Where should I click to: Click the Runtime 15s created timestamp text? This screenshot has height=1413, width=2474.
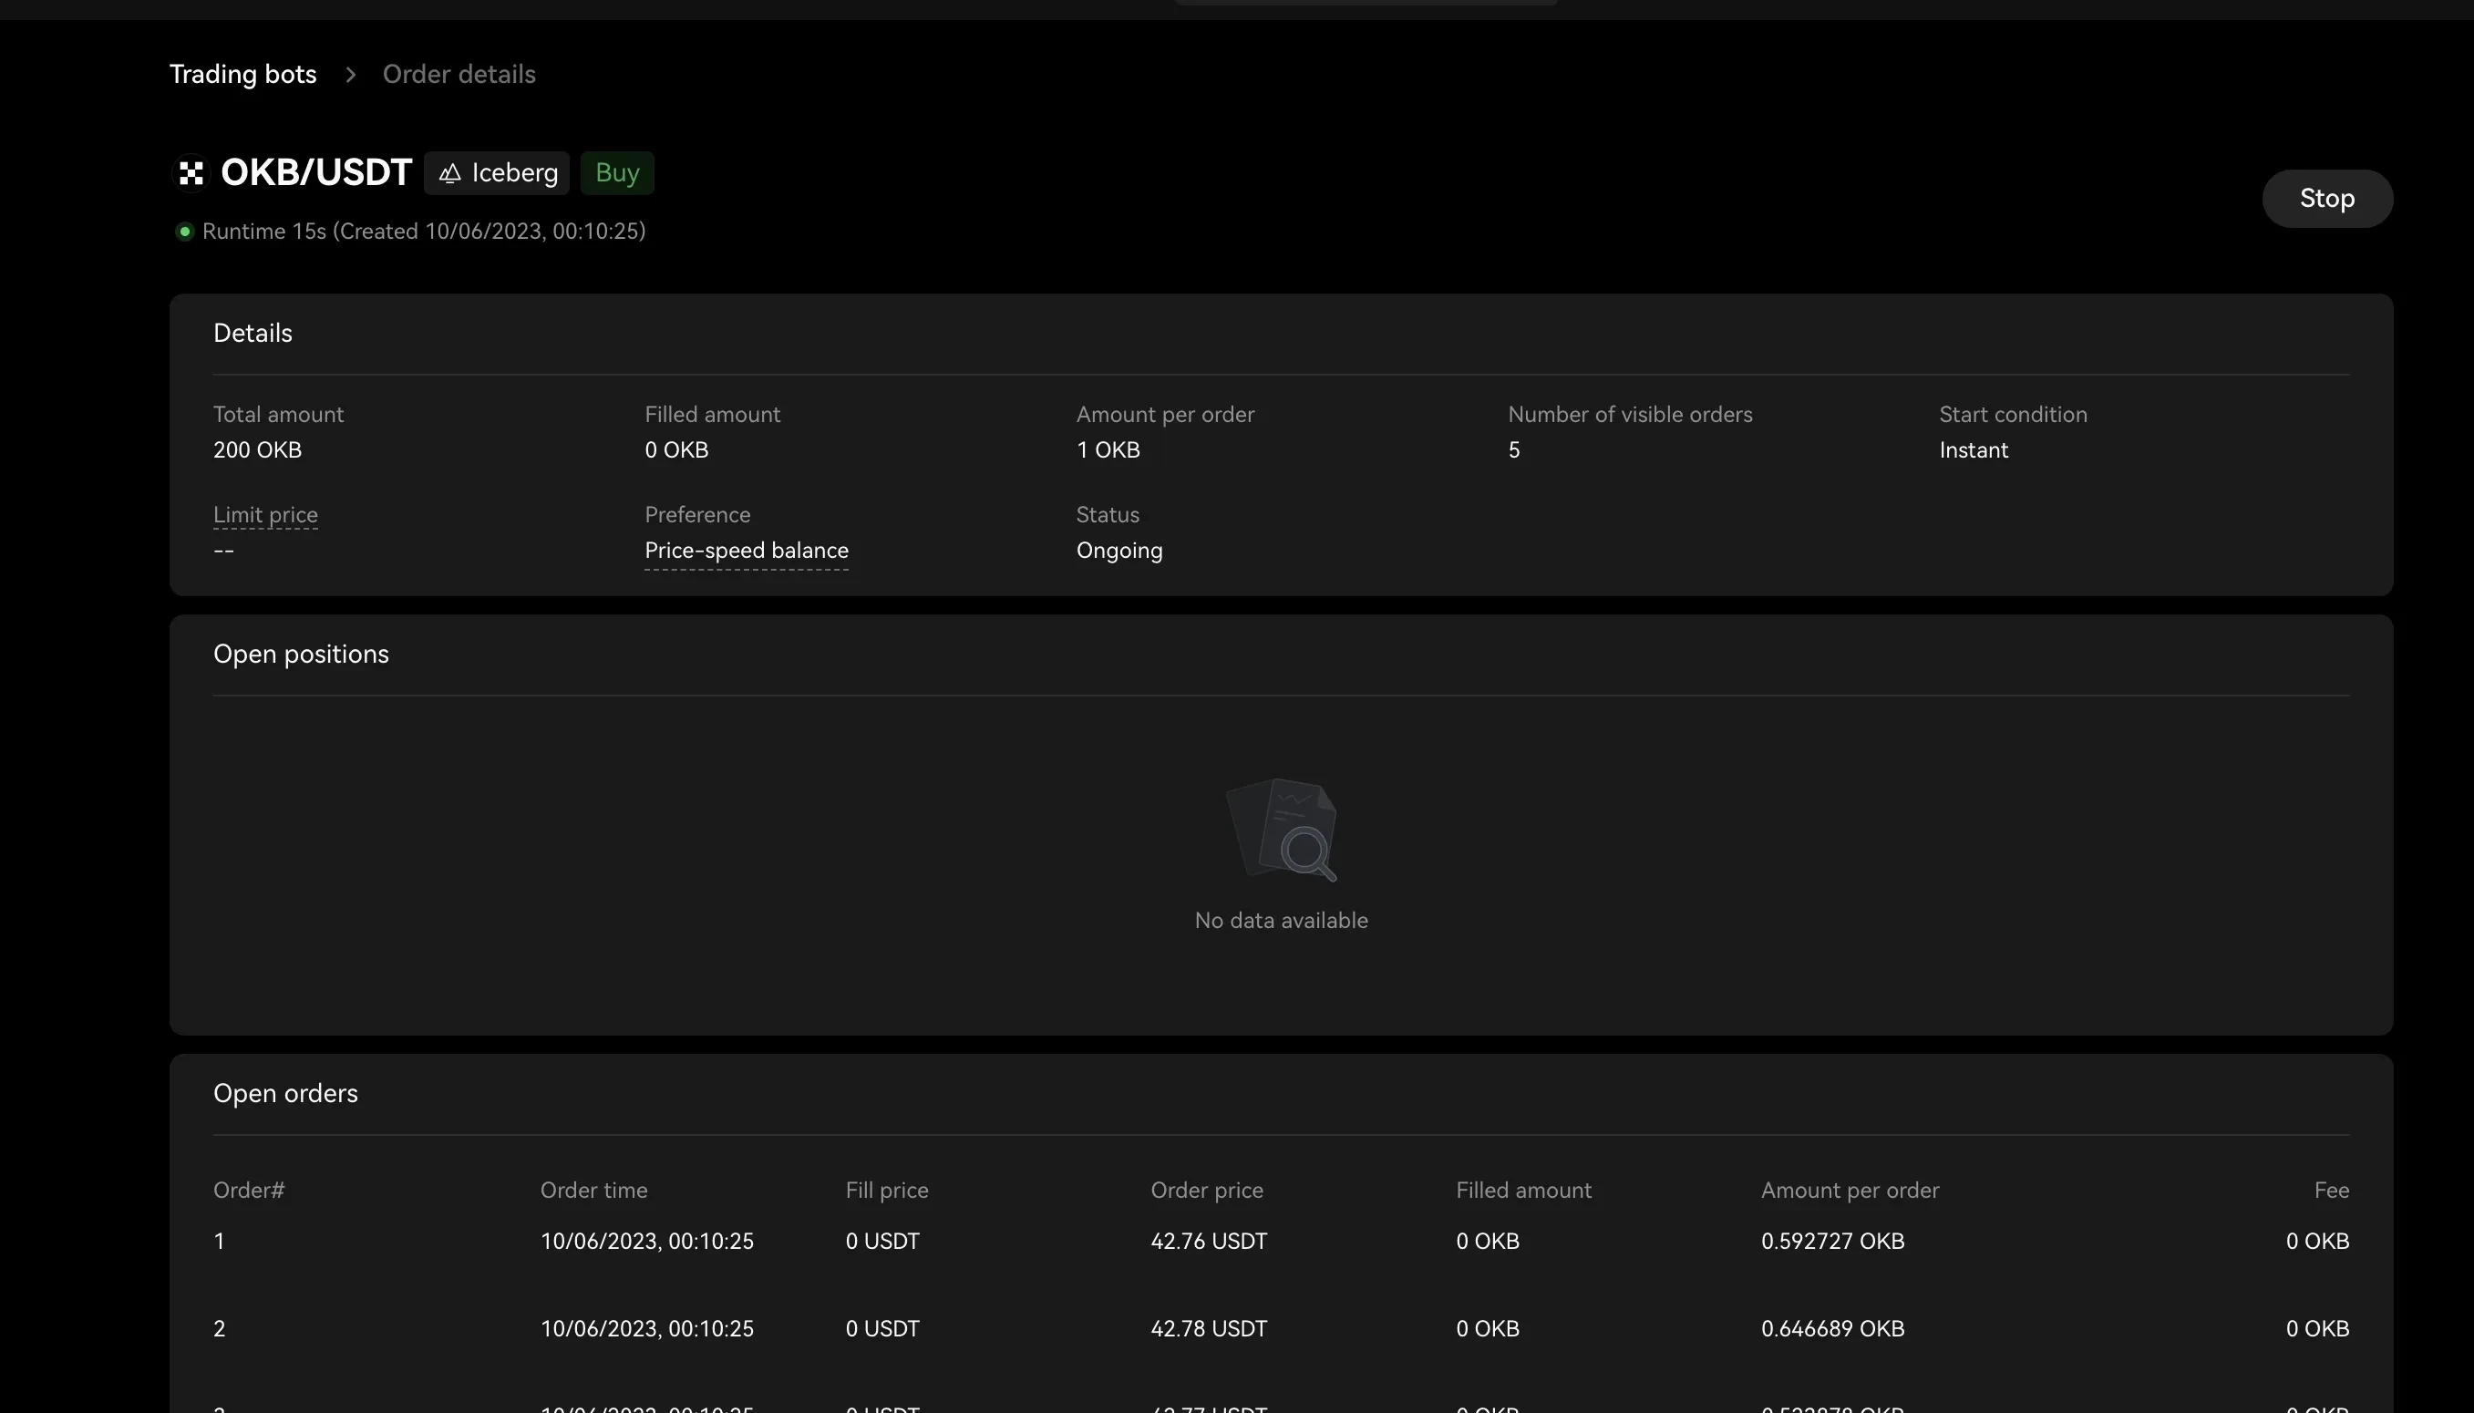(424, 231)
